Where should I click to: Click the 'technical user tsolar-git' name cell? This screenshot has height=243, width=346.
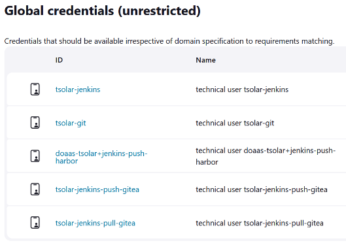(235, 123)
